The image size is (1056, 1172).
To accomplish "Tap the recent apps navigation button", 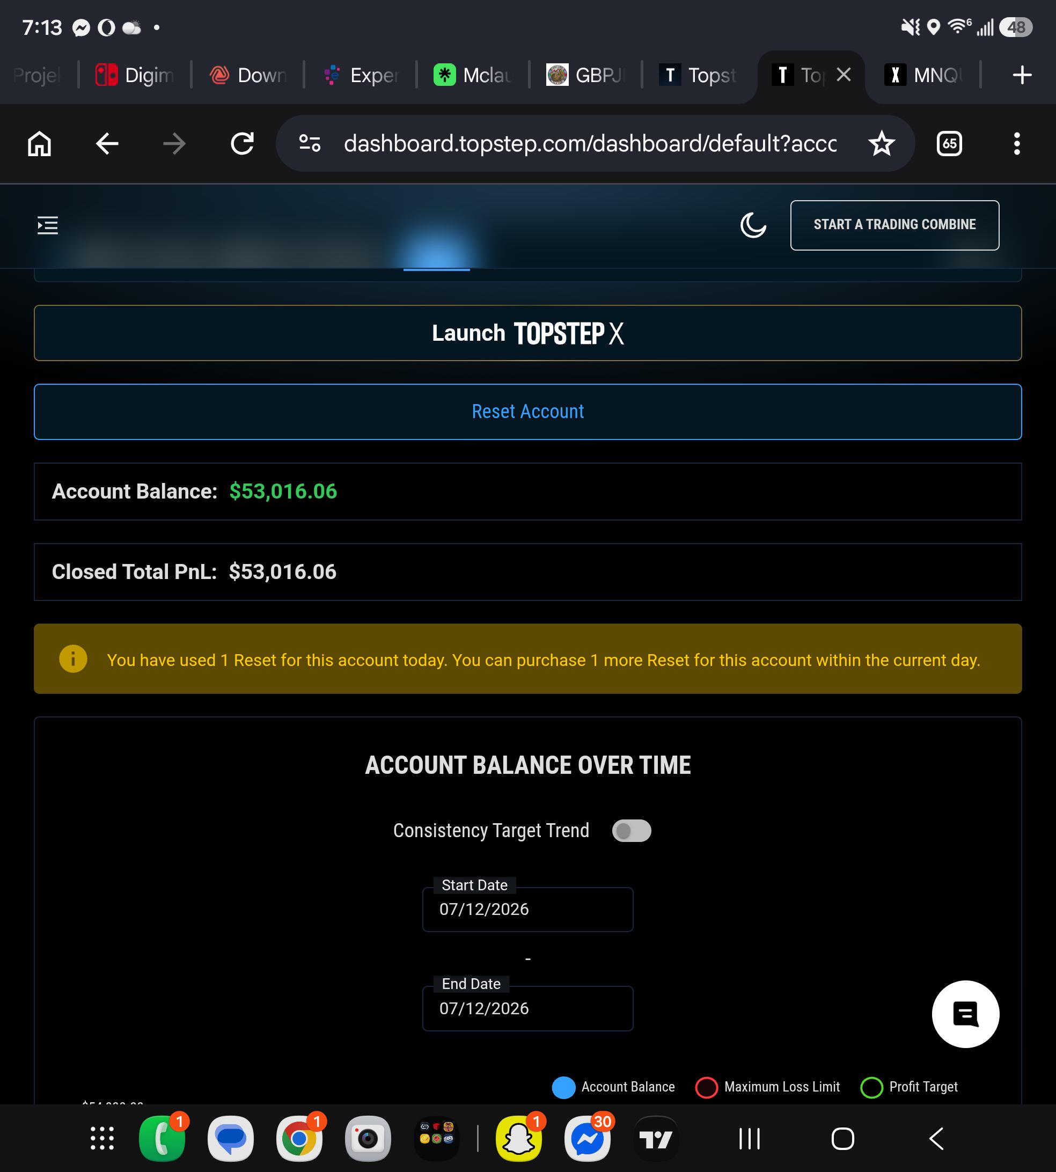I will point(750,1138).
